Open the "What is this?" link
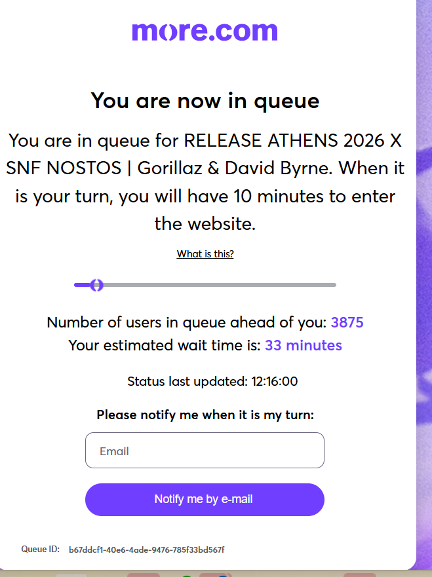432x577 pixels. pos(205,254)
